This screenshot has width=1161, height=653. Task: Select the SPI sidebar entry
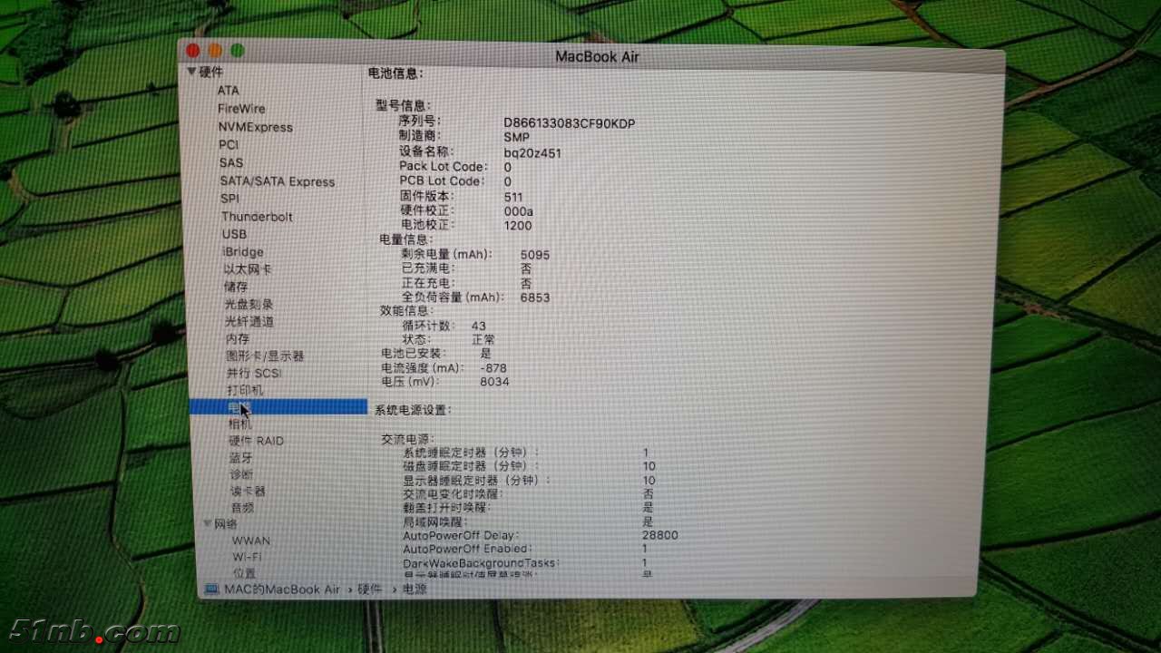tap(230, 199)
